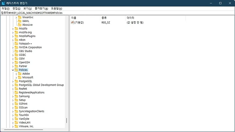Click the TouchEn folder icon
This screenshot has width=235, height=132.
[x=16, y=115]
